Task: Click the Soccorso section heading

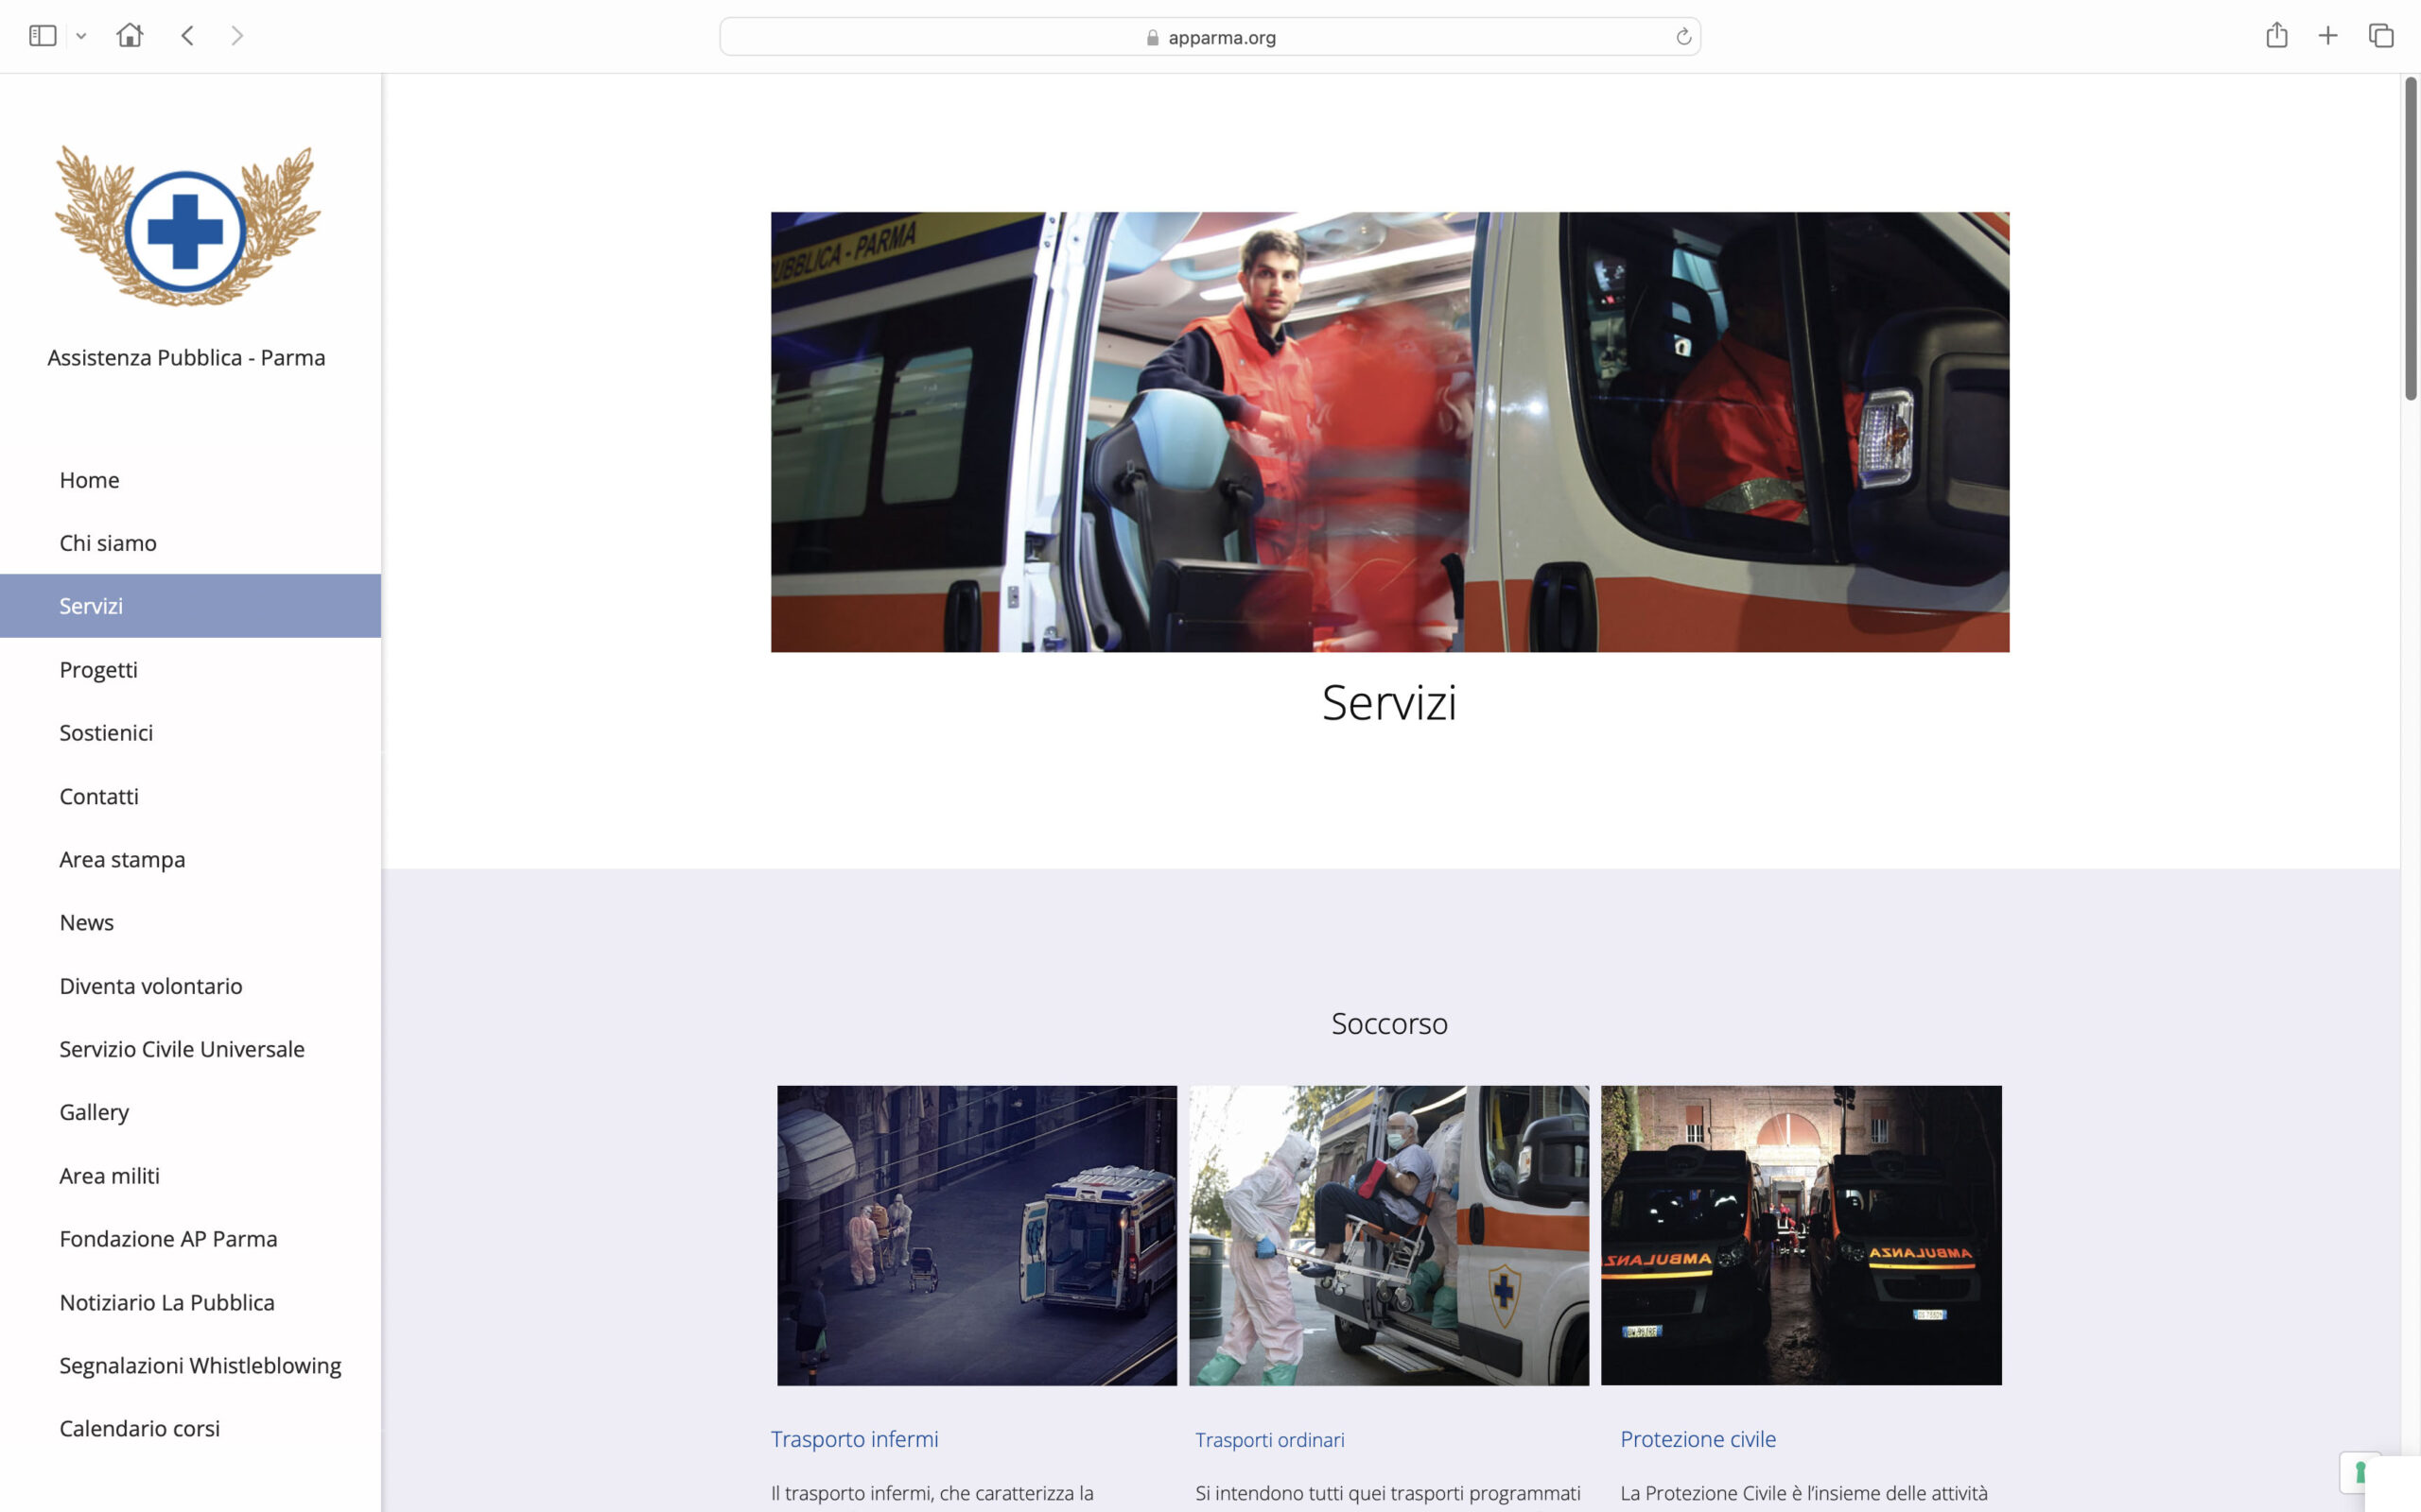Action: click(x=1388, y=1023)
